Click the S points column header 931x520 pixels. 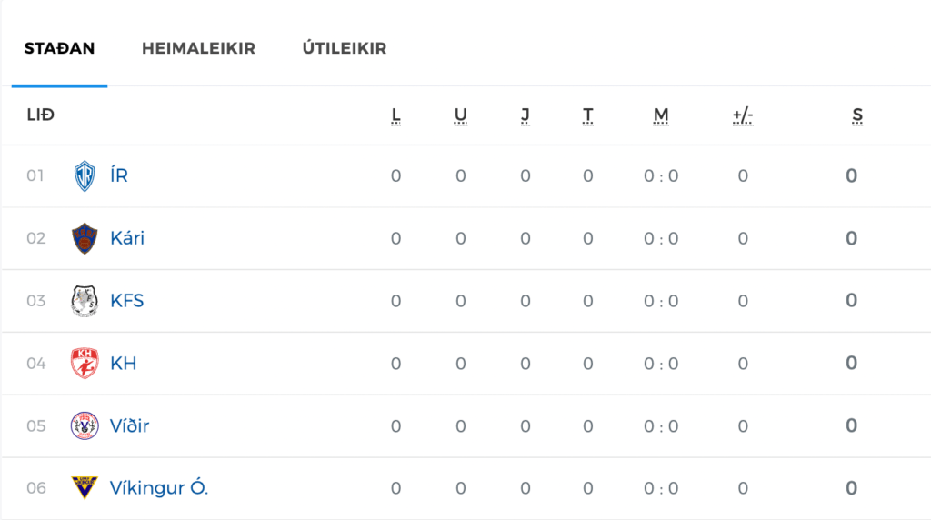(x=856, y=115)
